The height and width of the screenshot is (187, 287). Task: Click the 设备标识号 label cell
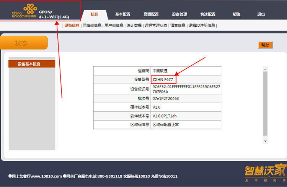pos(122,89)
